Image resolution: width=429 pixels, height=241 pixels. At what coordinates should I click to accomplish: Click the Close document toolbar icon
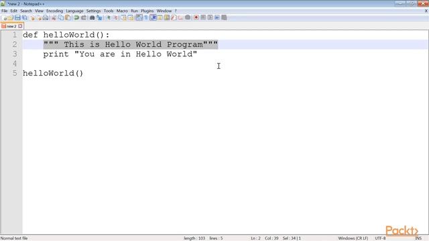[x=33, y=18]
